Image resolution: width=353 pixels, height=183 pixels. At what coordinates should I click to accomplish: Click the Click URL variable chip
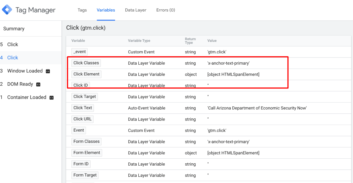click(x=82, y=119)
